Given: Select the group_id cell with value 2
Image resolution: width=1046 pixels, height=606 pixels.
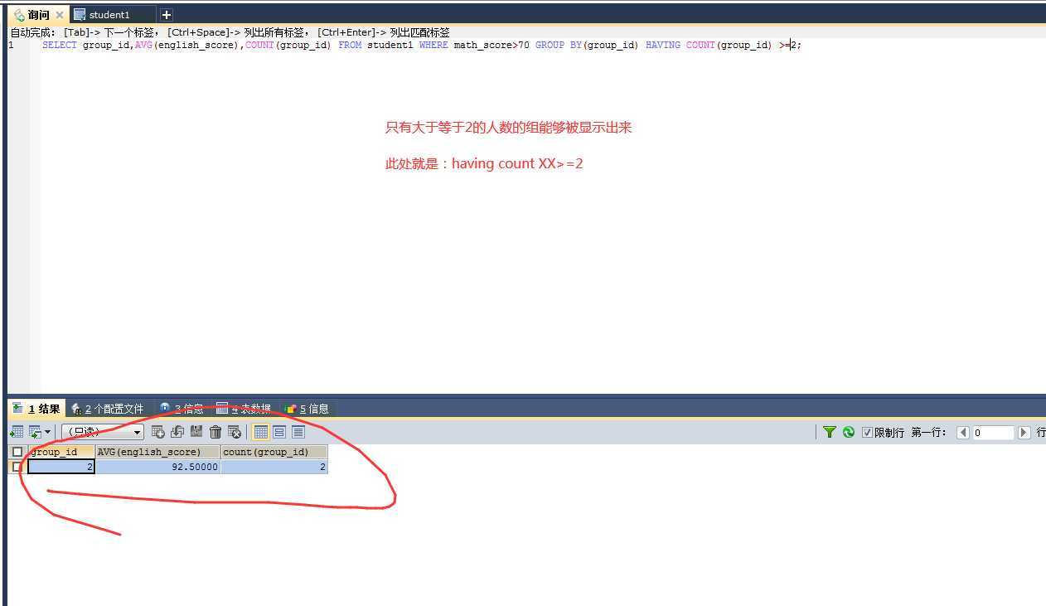Looking at the screenshot, I should pyautogui.click(x=61, y=467).
